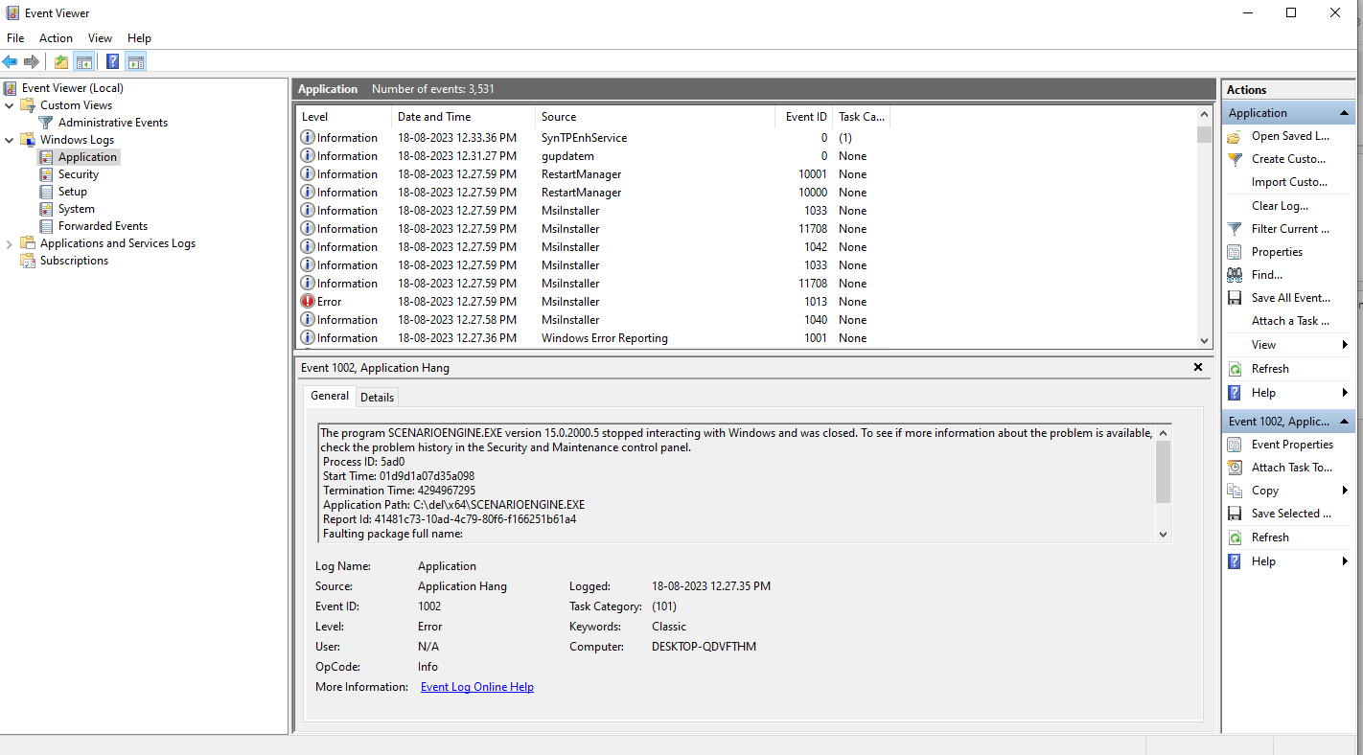Open the Action menu
This screenshot has width=1363, height=755.
pyautogui.click(x=56, y=38)
